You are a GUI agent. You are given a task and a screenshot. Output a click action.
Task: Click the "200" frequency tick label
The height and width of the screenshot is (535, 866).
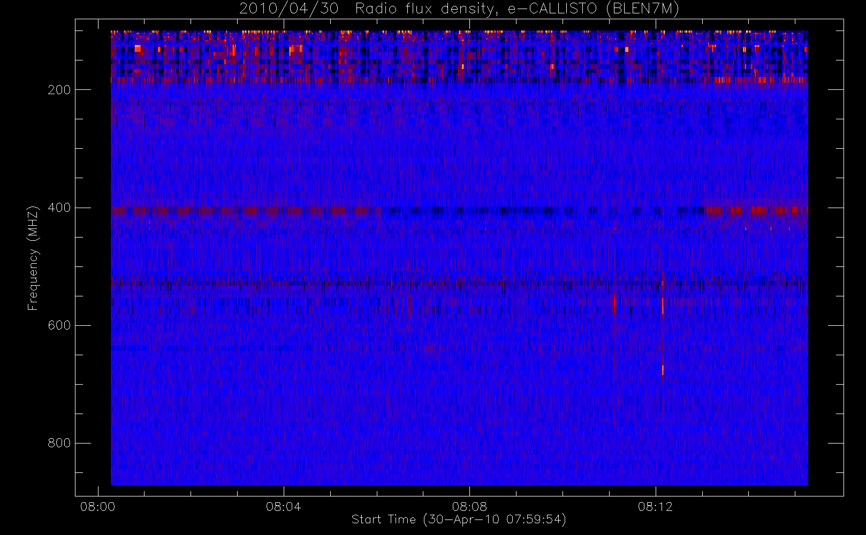tap(59, 89)
